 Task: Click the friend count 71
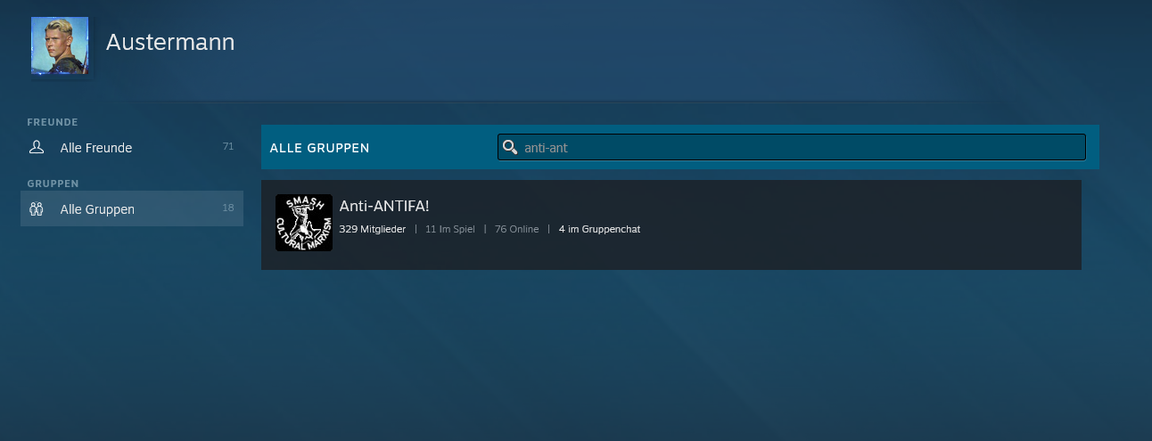tap(227, 147)
